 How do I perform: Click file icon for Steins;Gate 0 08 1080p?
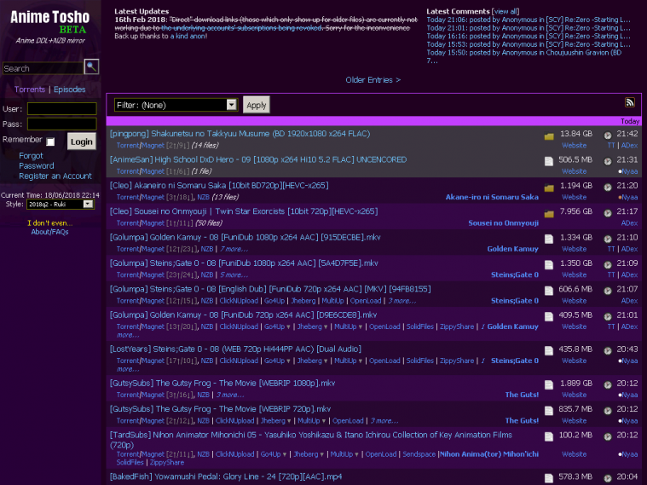[549, 265]
